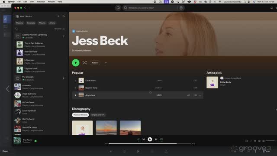The width and height of the screenshot is (277, 156).
Task: Open the more options dots beside Follow
Action: coord(106,63)
